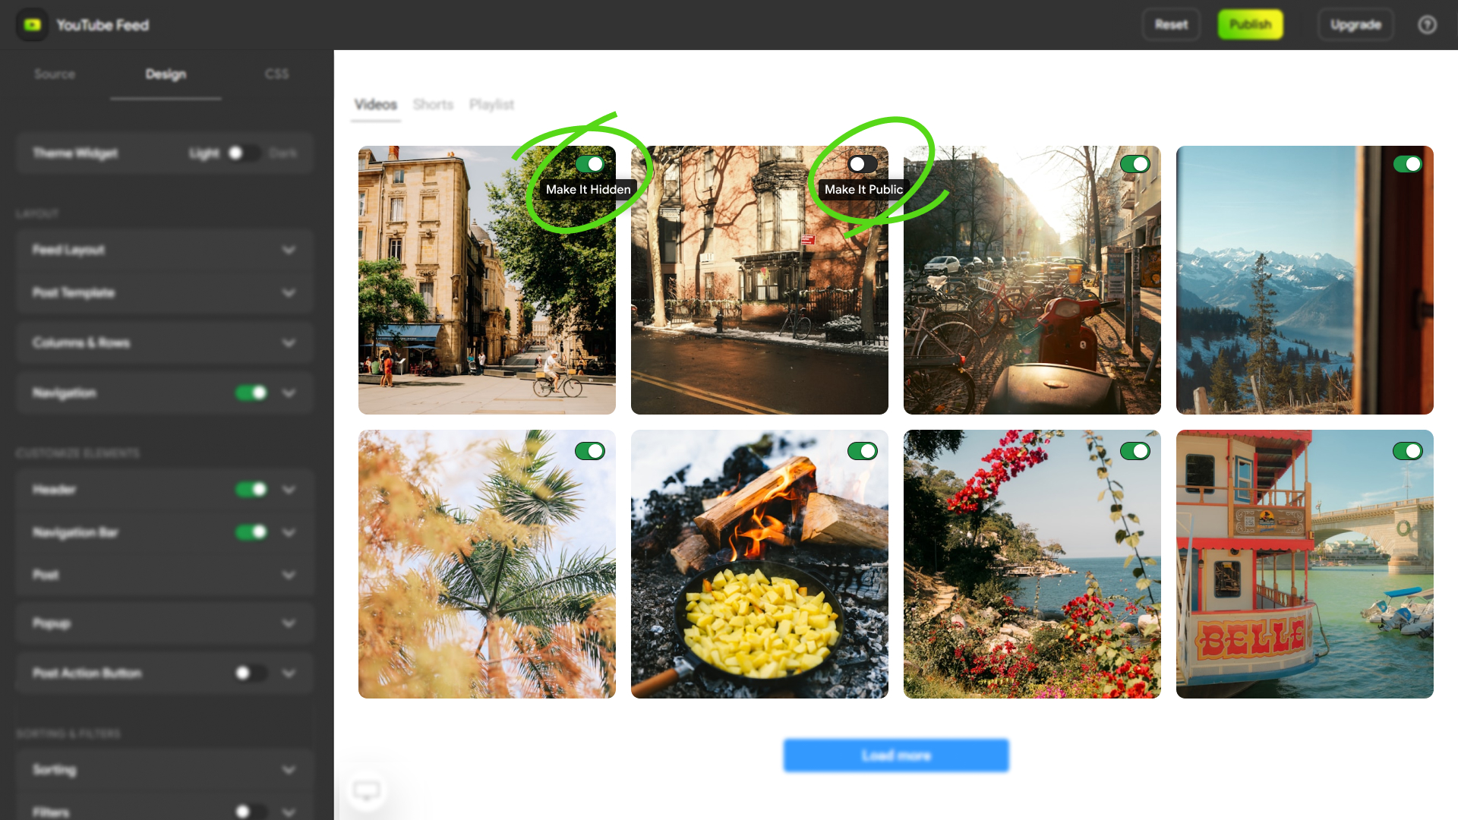Switch the Theme Widget to Dark
Image resolution: width=1458 pixels, height=820 pixels.
coord(245,153)
